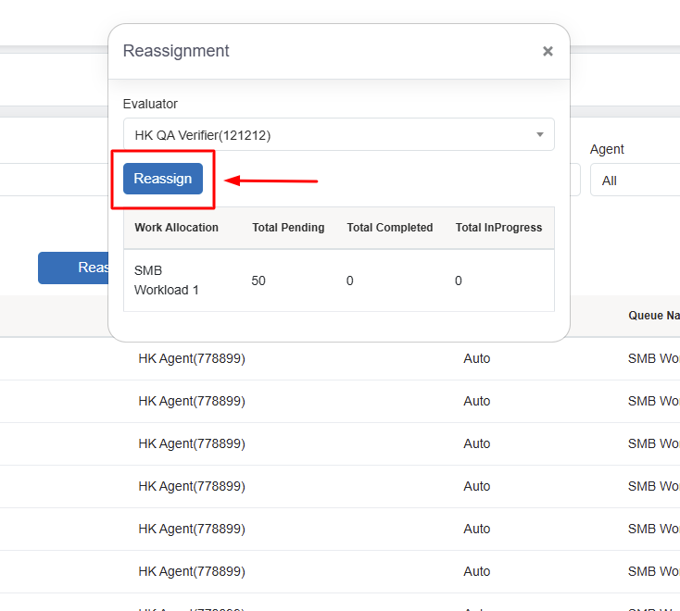This screenshot has height=611, width=680.
Task: Select the first HK Agent(778899) row
Action: click(192, 358)
